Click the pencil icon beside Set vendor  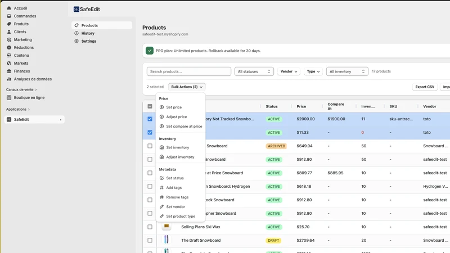pyautogui.click(x=161, y=206)
